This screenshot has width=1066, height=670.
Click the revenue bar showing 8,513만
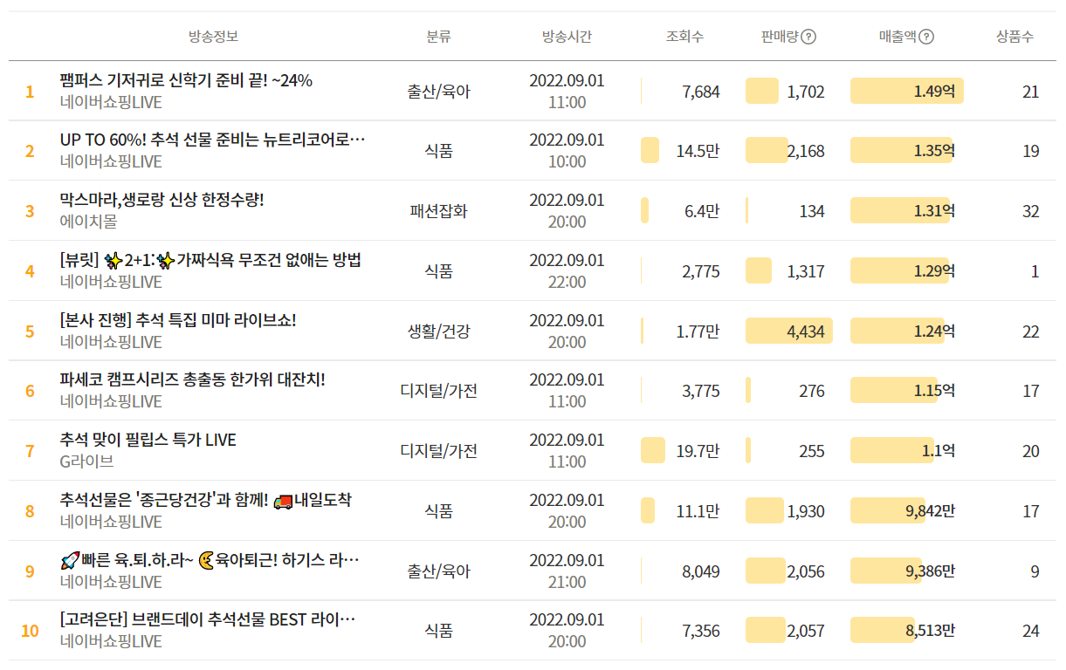[883, 630]
